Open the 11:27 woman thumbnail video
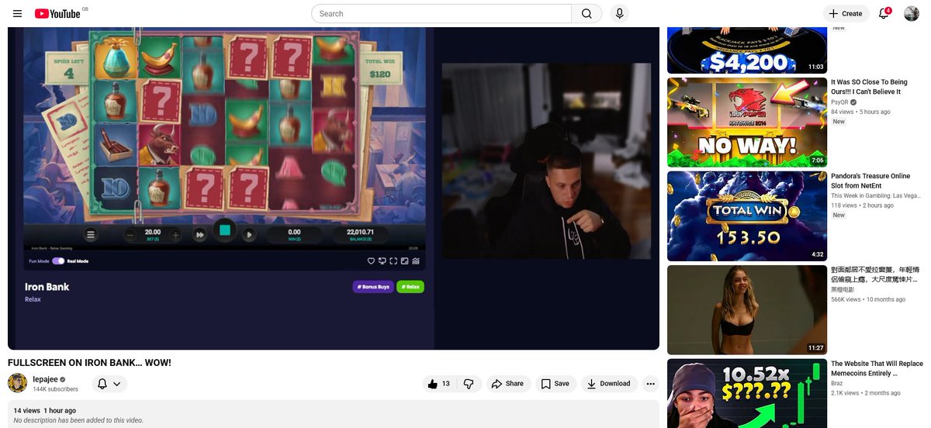Viewport: 931px width, 428px height. coord(747,310)
